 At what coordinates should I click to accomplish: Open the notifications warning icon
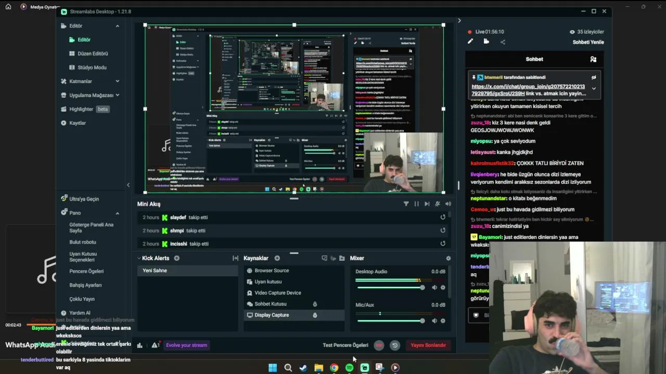click(155, 345)
